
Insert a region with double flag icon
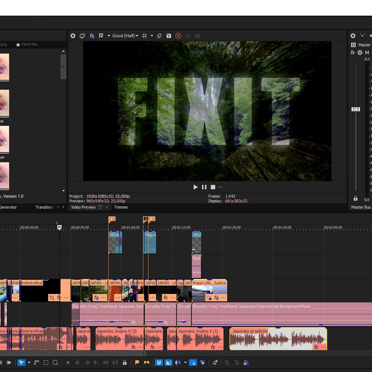click(x=146, y=363)
